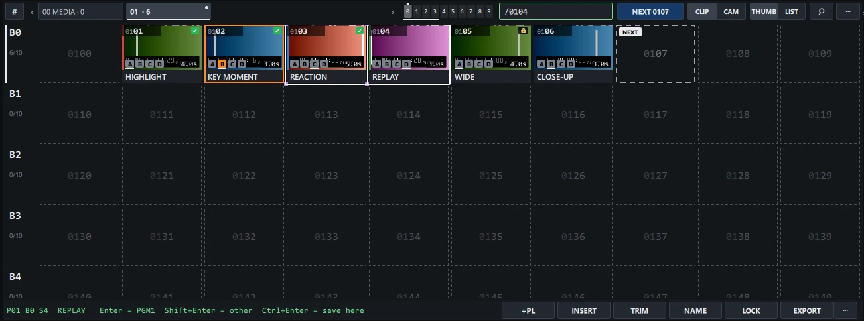Switch to CLIP mode
Screen dimensions: 864x321
pyautogui.click(x=702, y=11)
